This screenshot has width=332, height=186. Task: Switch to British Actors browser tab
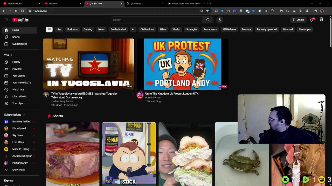(186, 4)
